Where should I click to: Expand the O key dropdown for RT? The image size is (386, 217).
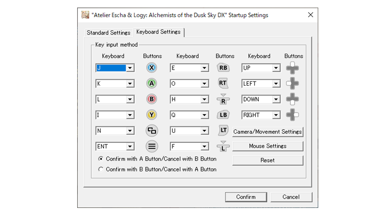tap(204, 84)
